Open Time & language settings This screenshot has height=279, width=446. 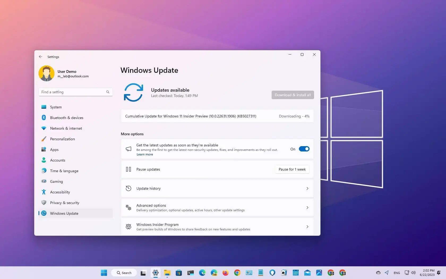pos(76,171)
